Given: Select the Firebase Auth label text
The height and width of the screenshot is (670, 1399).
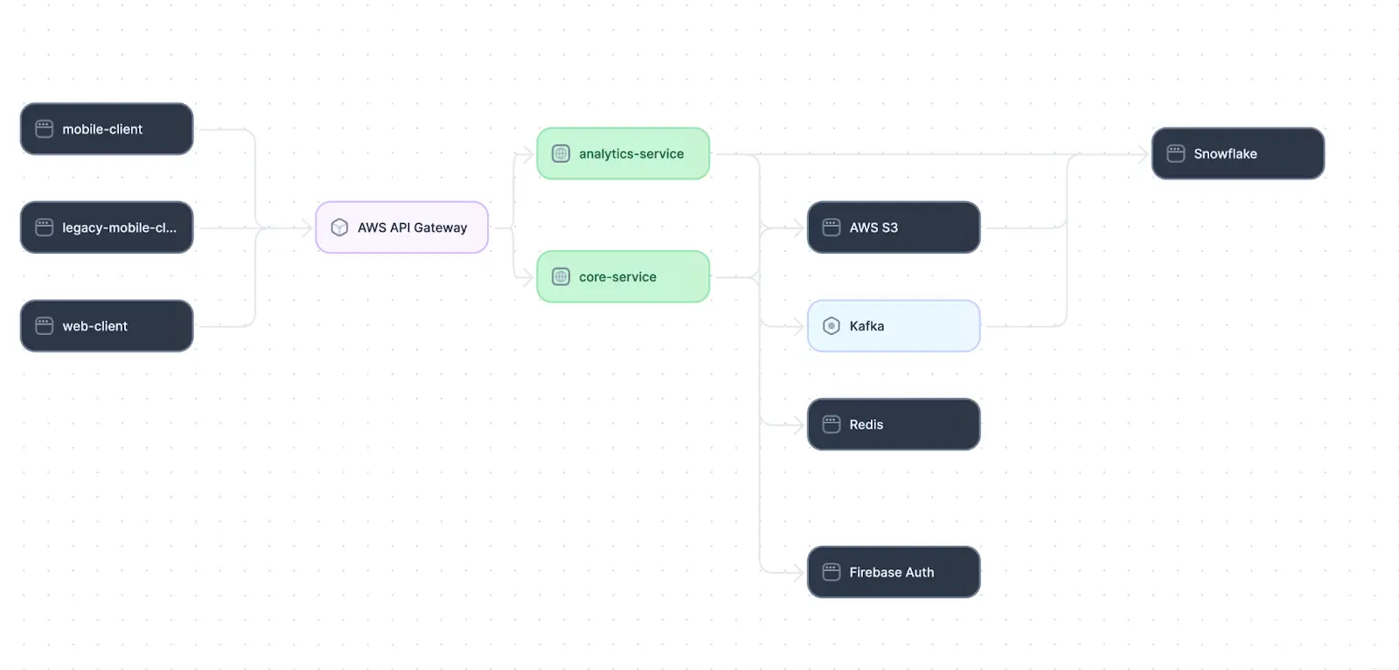Looking at the screenshot, I should pos(891,573).
